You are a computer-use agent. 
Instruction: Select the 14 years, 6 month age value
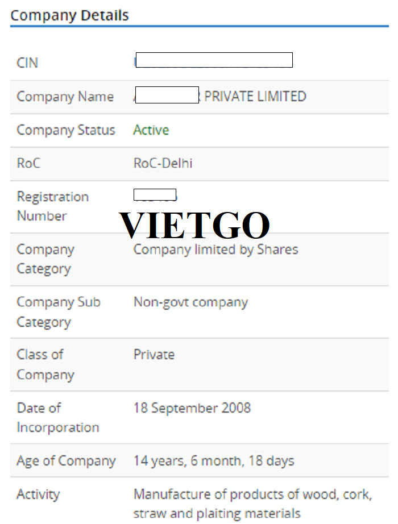[214, 461]
